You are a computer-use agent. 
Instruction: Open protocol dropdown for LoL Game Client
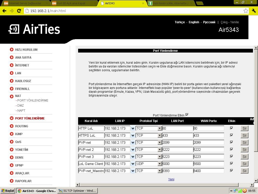click(159, 164)
